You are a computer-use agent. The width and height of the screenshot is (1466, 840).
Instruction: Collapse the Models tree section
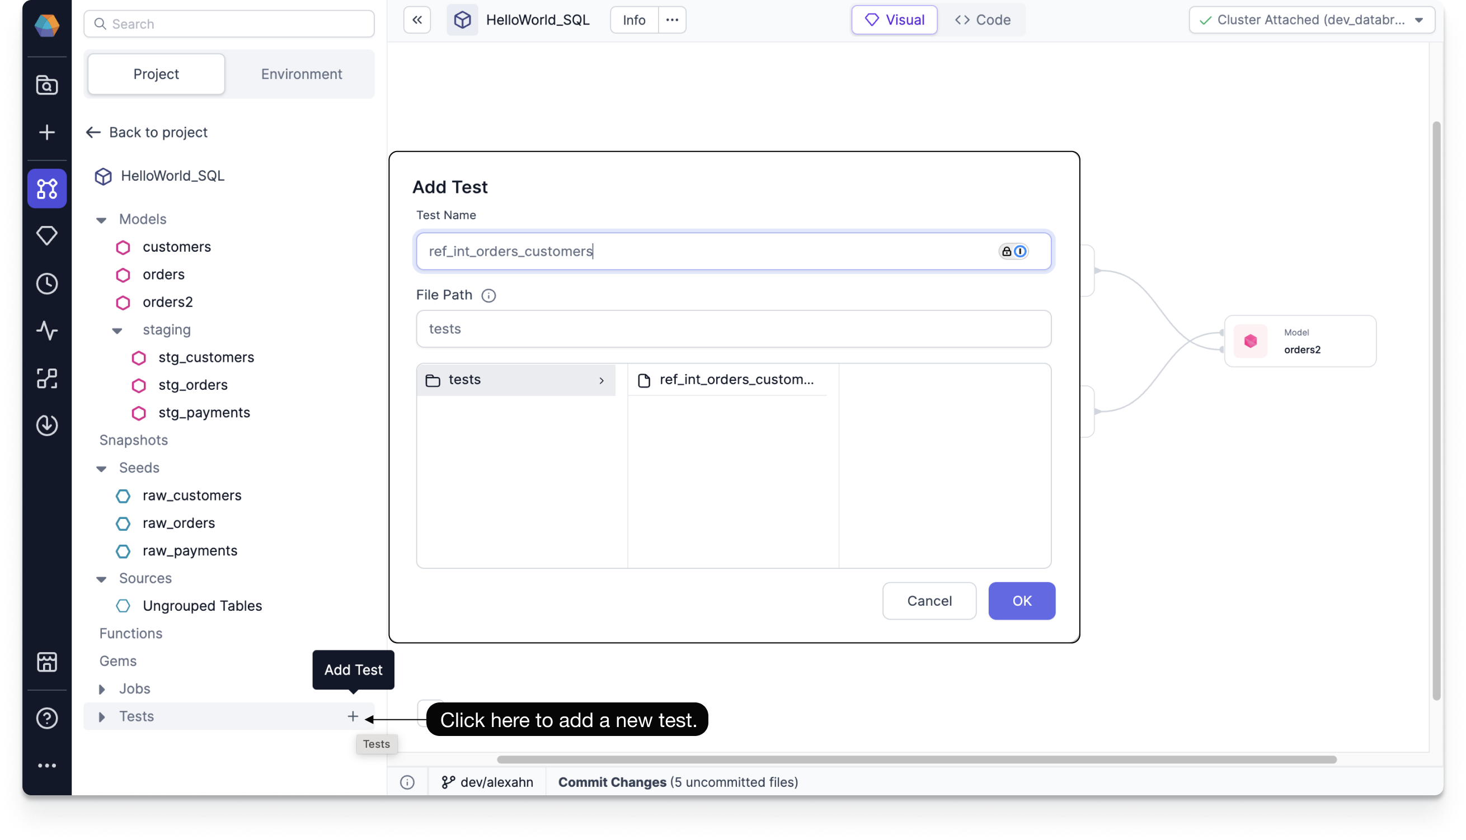[101, 219]
